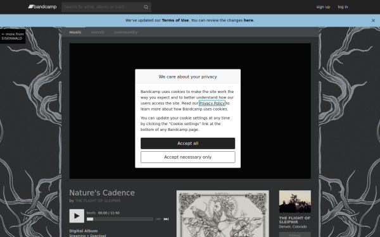Open the Nature's Cadence album cover art
The height and width of the screenshot is (237, 380).
point(223,214)
